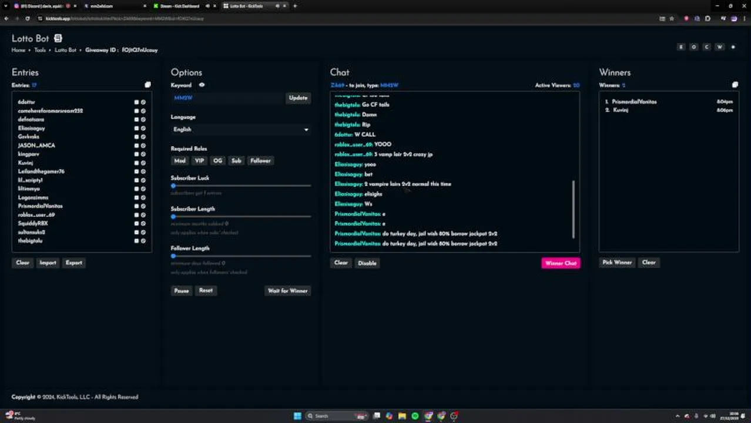Viewport: 751px width, 423px height.
Task: Click the document icon beside the Lotto Bot title
Action: (x=58, y=38)
